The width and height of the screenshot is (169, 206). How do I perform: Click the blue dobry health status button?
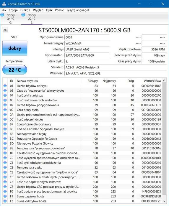point(15,48)
